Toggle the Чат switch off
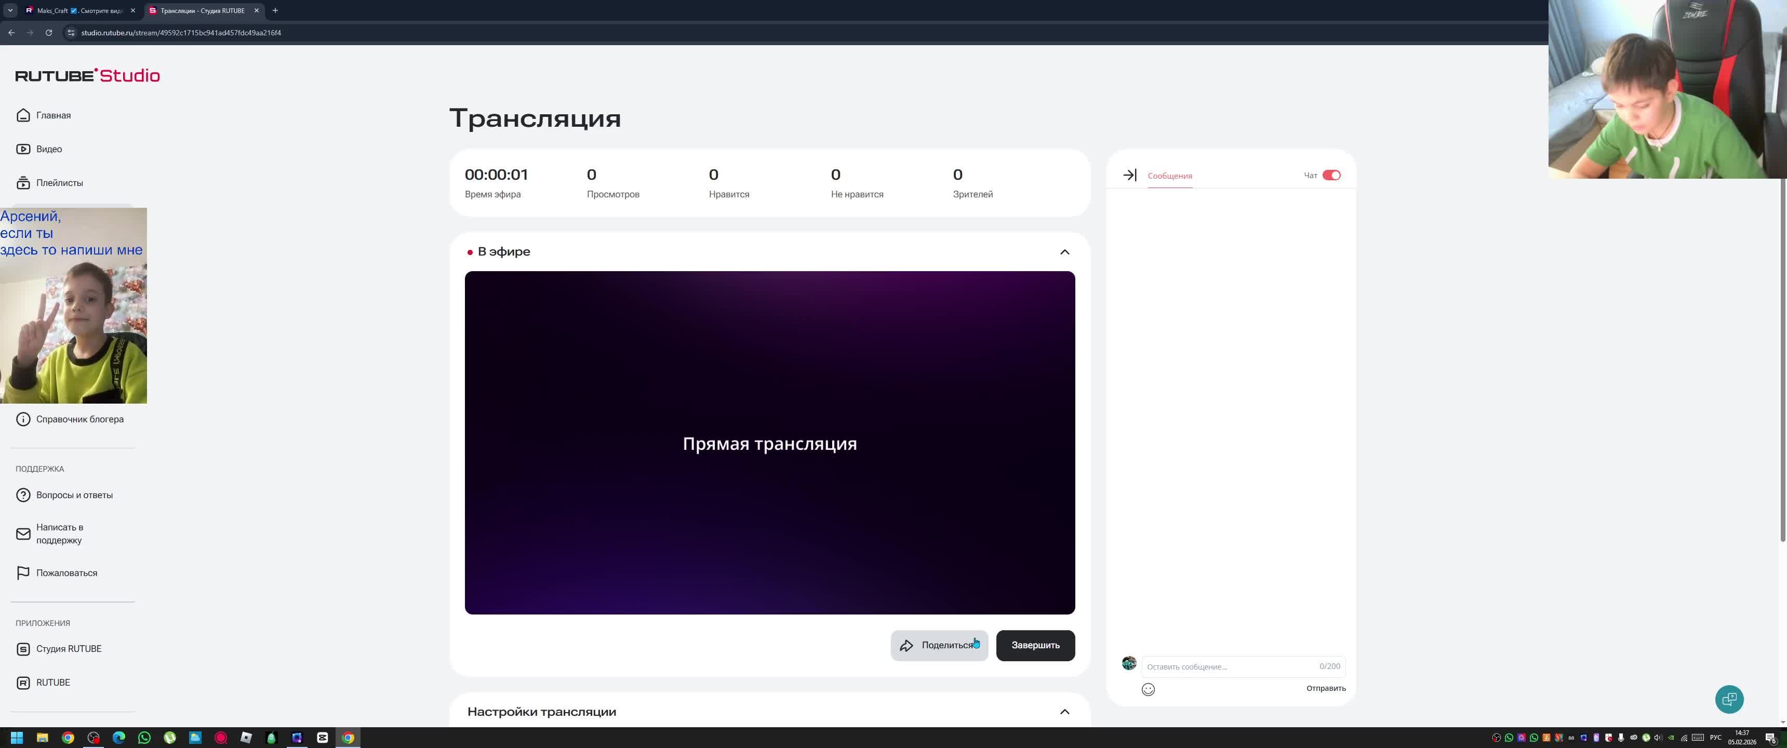 click(x=1331, y=176)
